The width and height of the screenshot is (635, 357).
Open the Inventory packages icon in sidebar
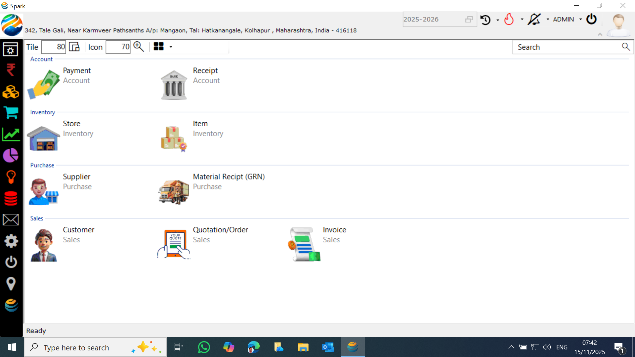point(11,92)
